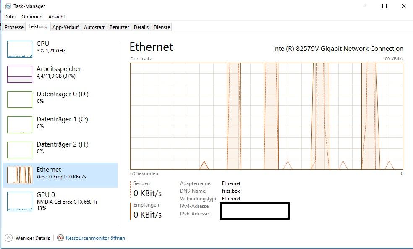The height and width of the screenshot is (249, 413).
Task: Open the Optionen menu
Action: coord(32,17)
